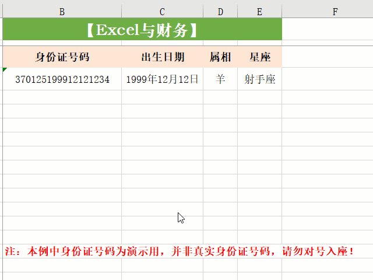Viewport: 373px width, 280px height.
Task: Click the red note text about demo ID numbers
Action: tap(180, 251)
